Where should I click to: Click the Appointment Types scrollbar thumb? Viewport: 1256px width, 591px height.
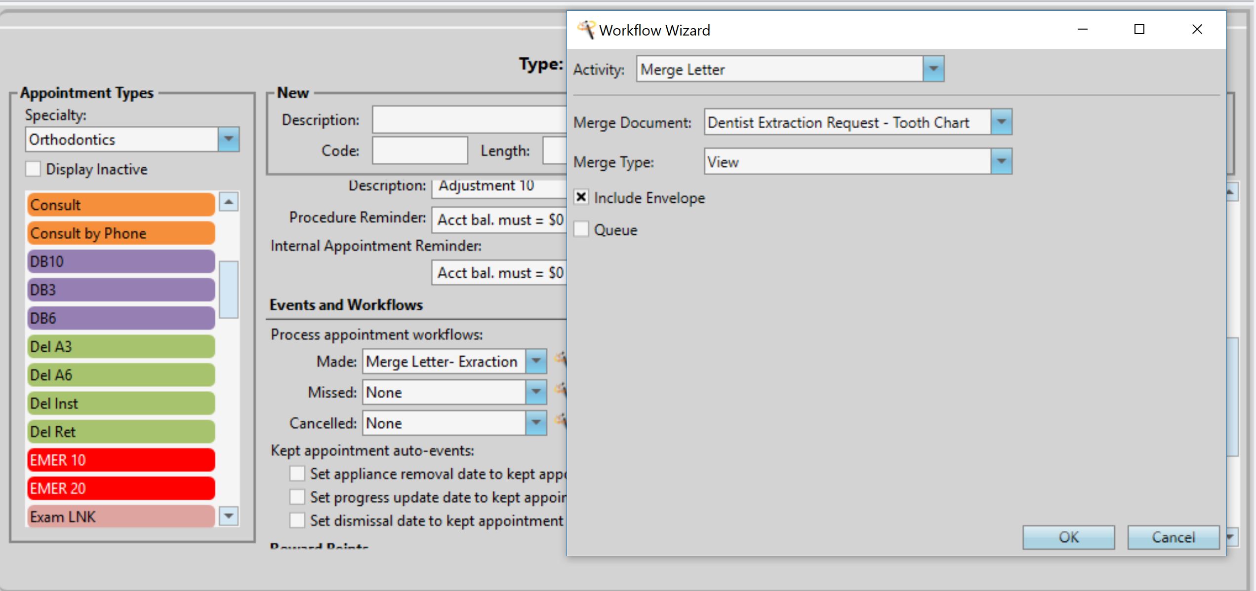tap(229, 290)
